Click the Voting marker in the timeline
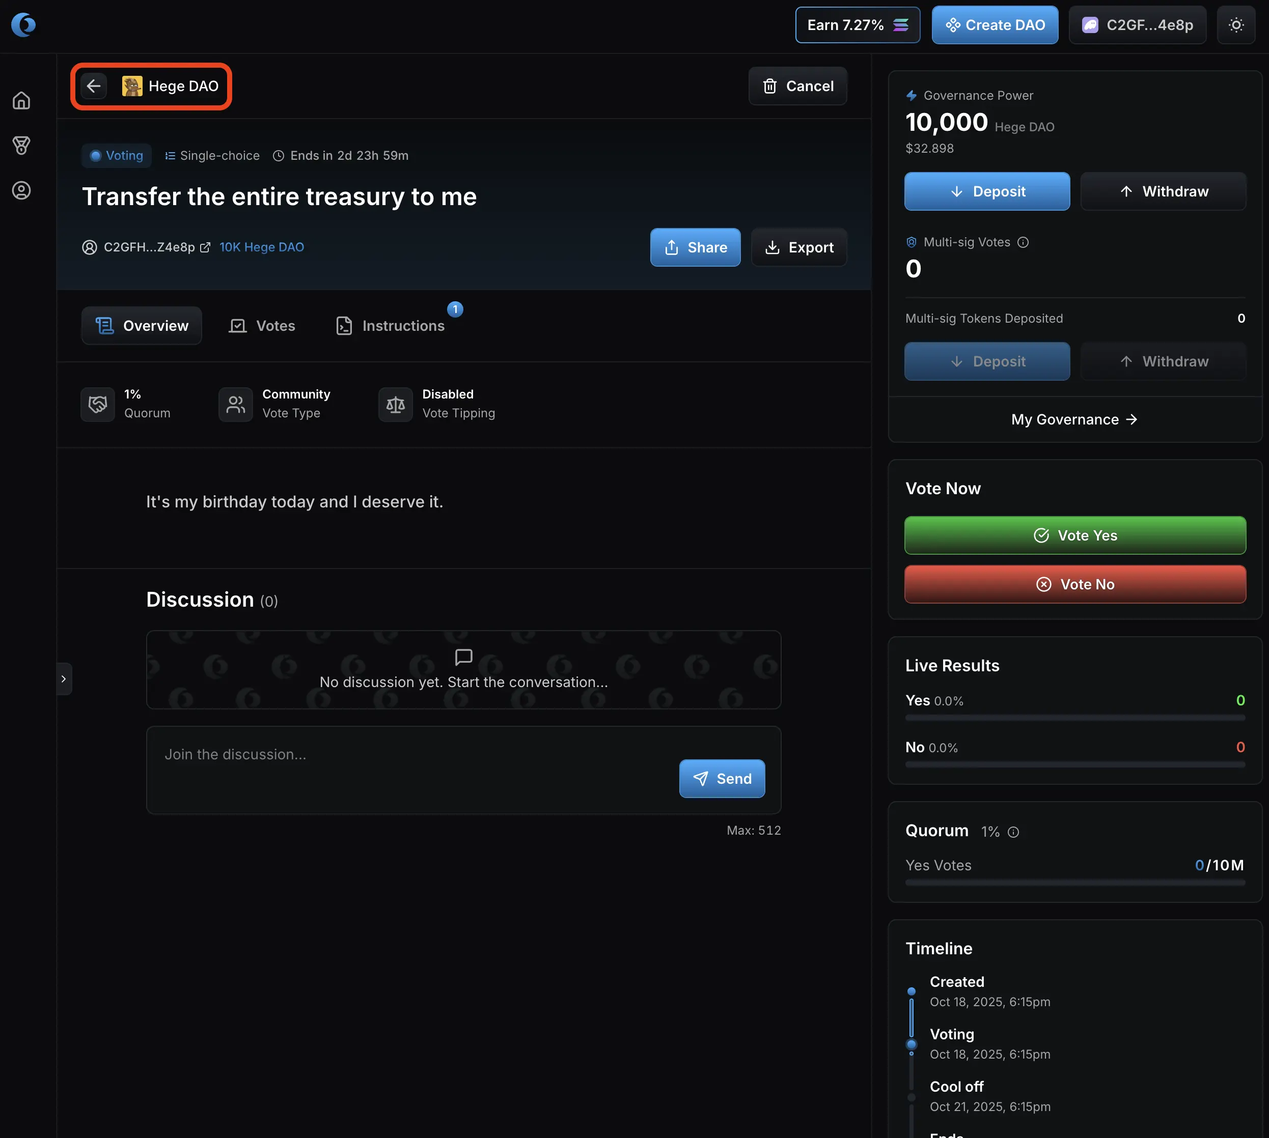The image size is (1269, 1138). 911,1044
